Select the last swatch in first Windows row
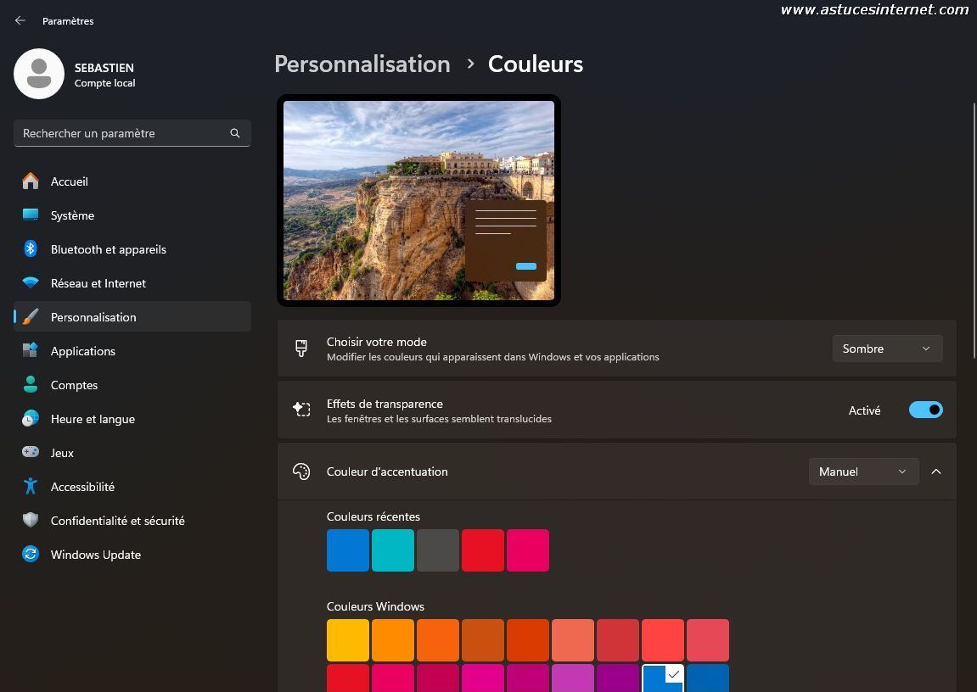 708,639
